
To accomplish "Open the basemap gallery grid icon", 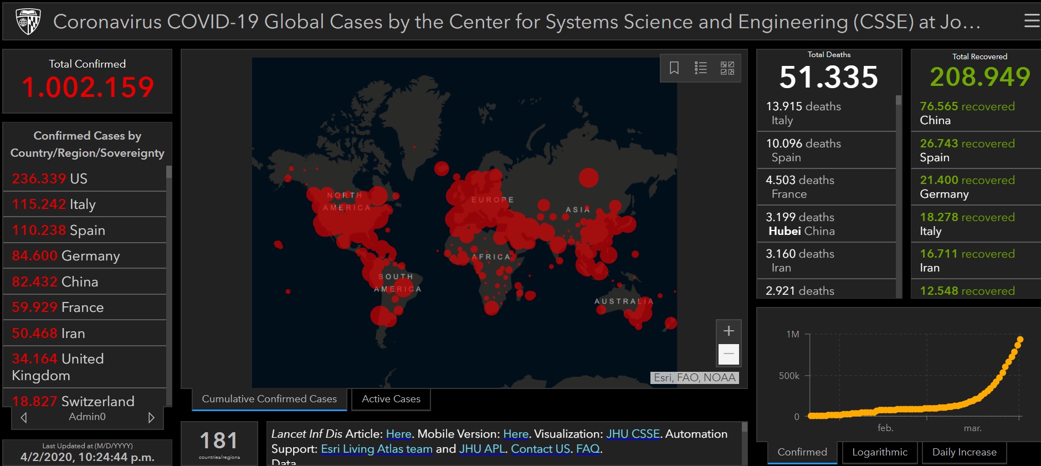I will pos(727,68).
